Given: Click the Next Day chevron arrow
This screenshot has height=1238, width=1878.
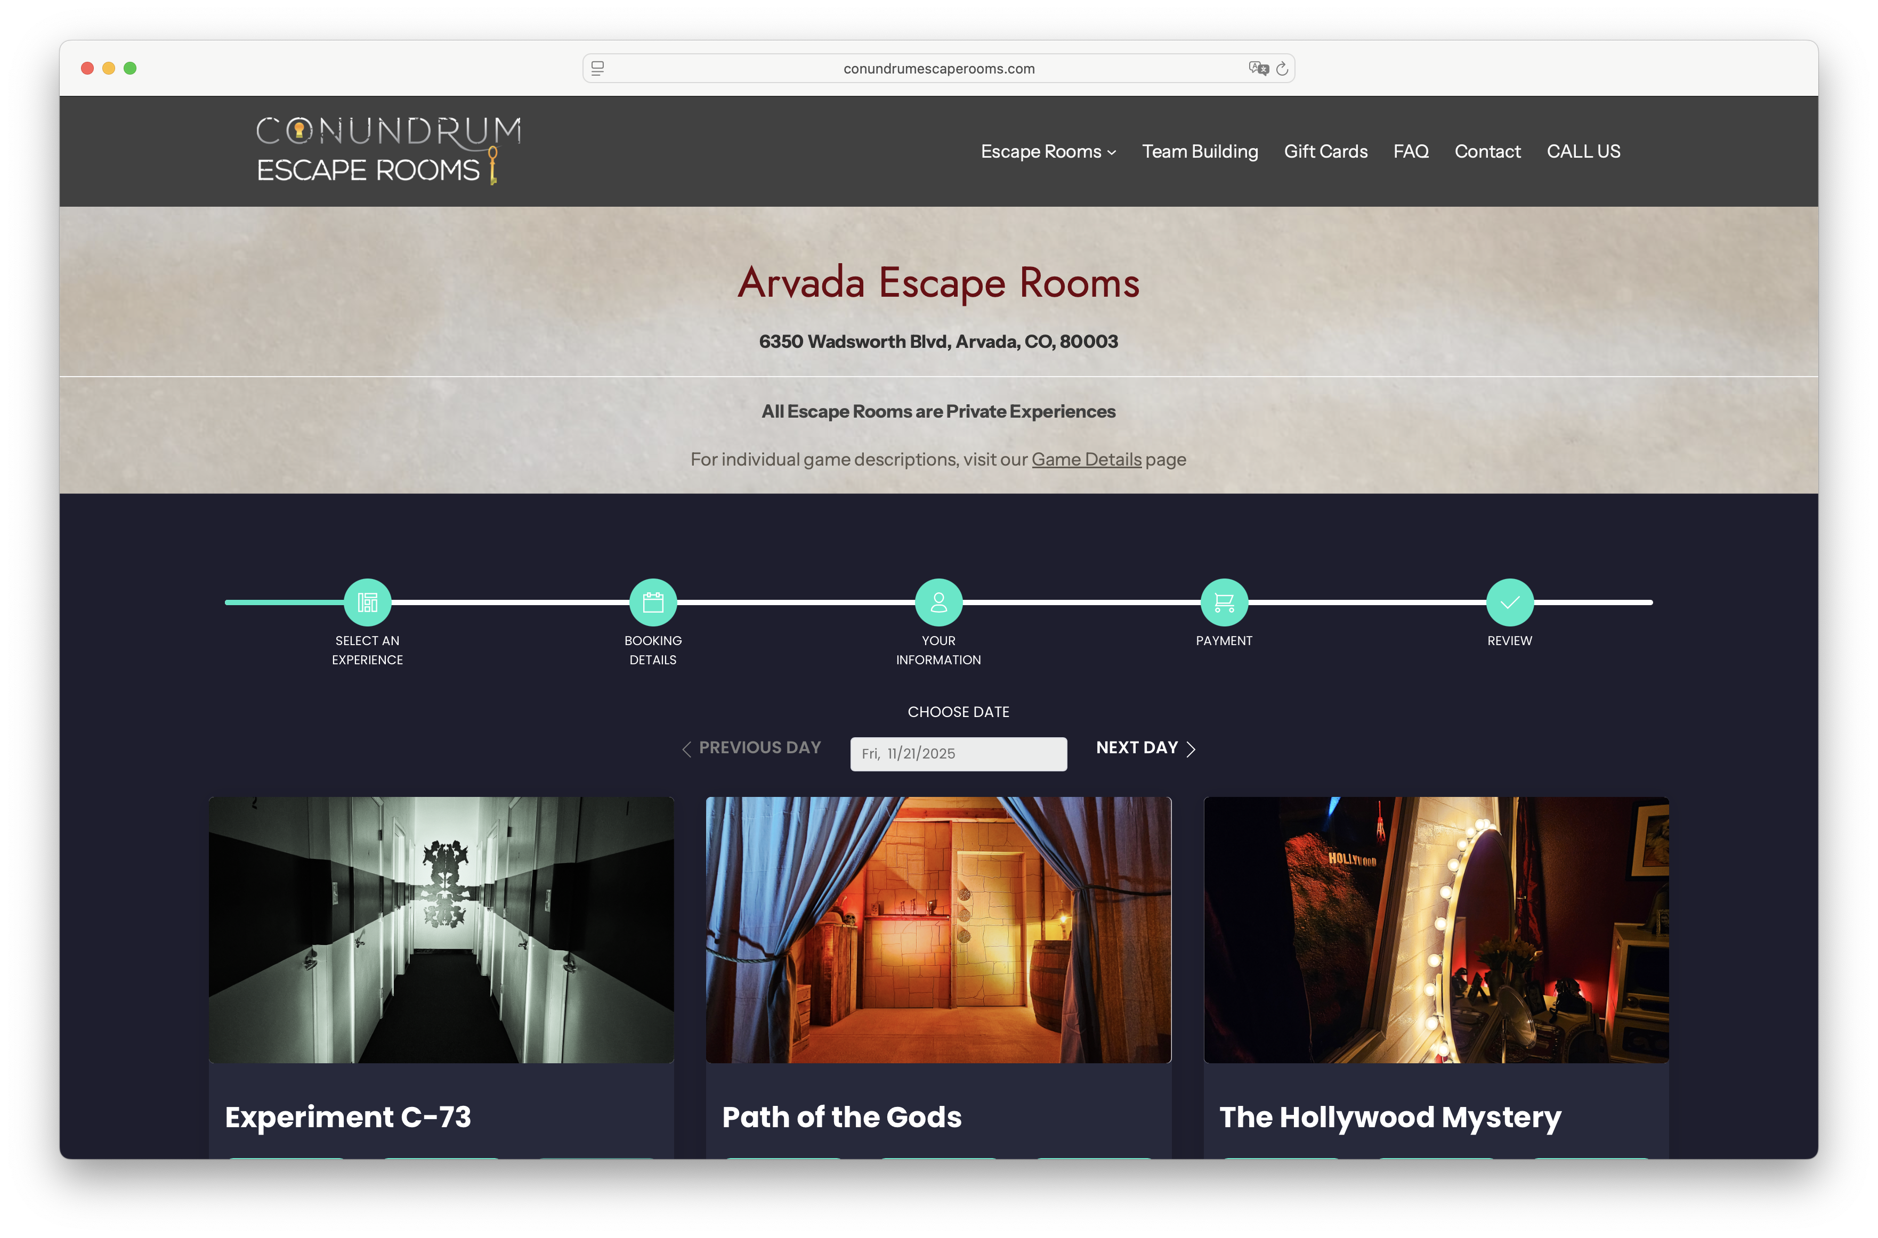Looking at the screenshot, I should (x=1191, y=748).
